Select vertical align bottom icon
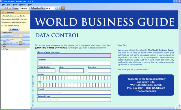 pyautogui.click(x=24, y=43)
